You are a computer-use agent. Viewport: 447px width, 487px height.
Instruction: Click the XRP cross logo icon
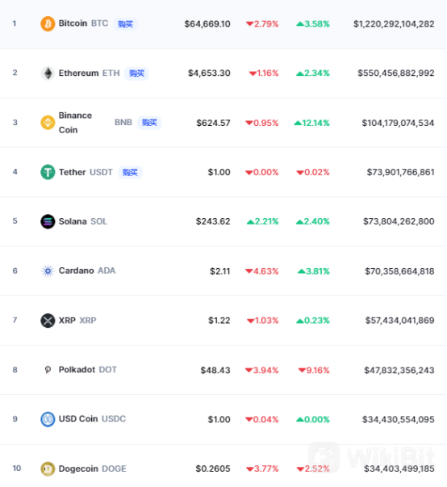pos(48,321)
